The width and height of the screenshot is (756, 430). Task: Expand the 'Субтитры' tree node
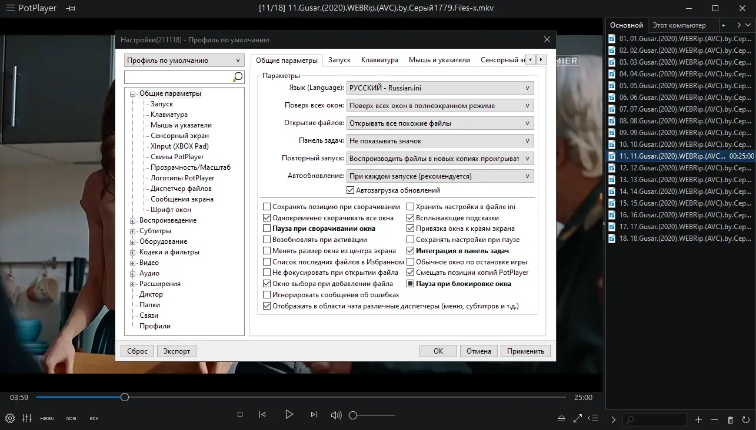pyautogui.click(x=133, y=231)
